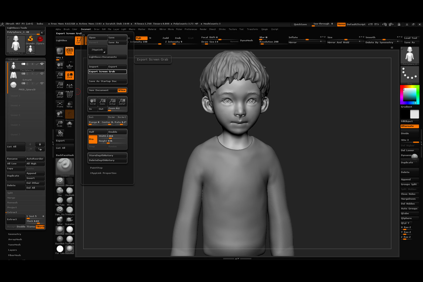Click the AAHalf icon in Document menu
The height and width of the screenshot is (282, 423).
tap(122, 102)
